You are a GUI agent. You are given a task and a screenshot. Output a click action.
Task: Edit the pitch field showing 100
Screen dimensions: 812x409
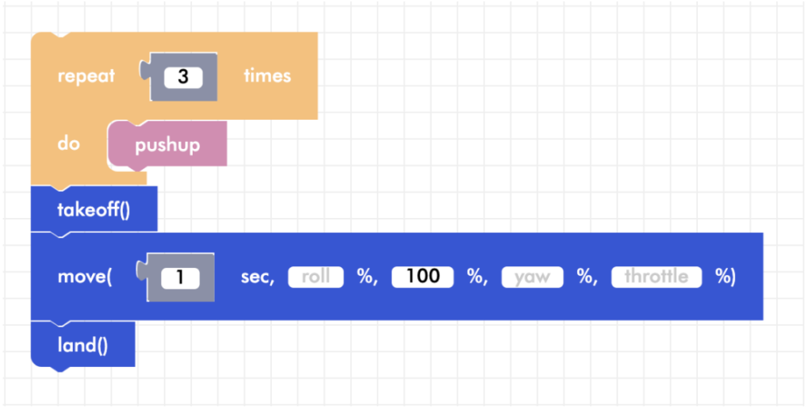tap(423, 277)
